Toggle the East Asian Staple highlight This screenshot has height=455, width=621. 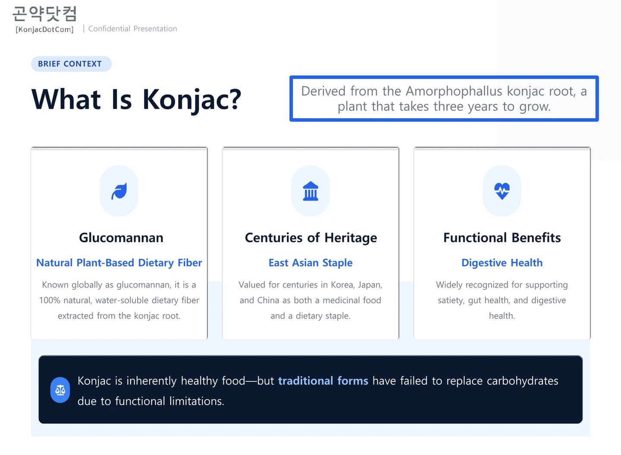(x=310, y=263)
